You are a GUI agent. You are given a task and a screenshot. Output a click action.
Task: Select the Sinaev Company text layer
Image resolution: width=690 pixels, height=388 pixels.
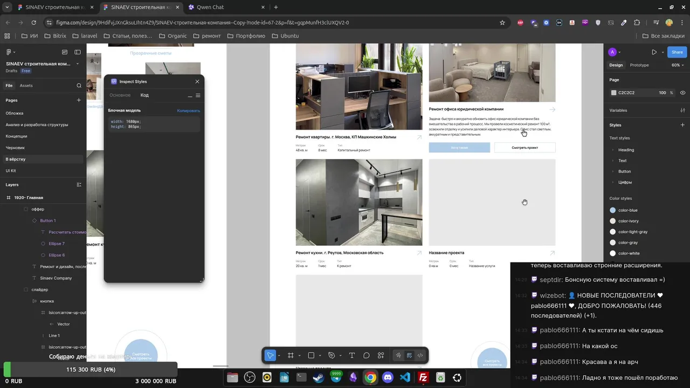[56, 278]
